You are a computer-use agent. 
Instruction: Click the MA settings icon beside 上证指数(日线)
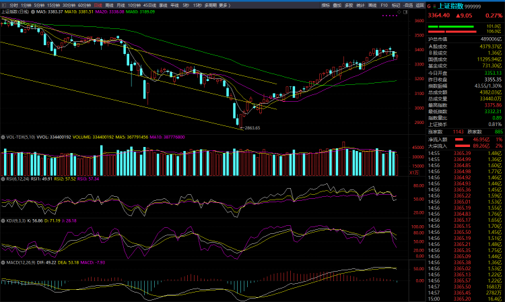31,12
